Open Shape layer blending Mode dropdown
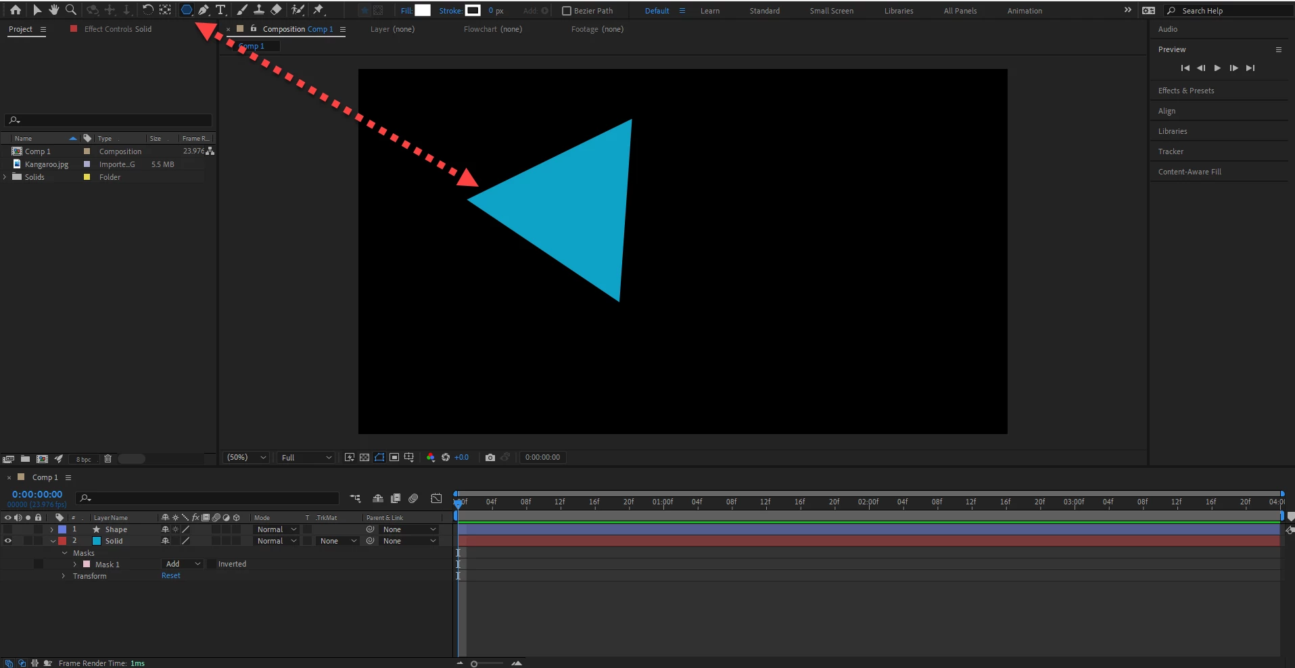1295x668 pixels. click(277, 529)
